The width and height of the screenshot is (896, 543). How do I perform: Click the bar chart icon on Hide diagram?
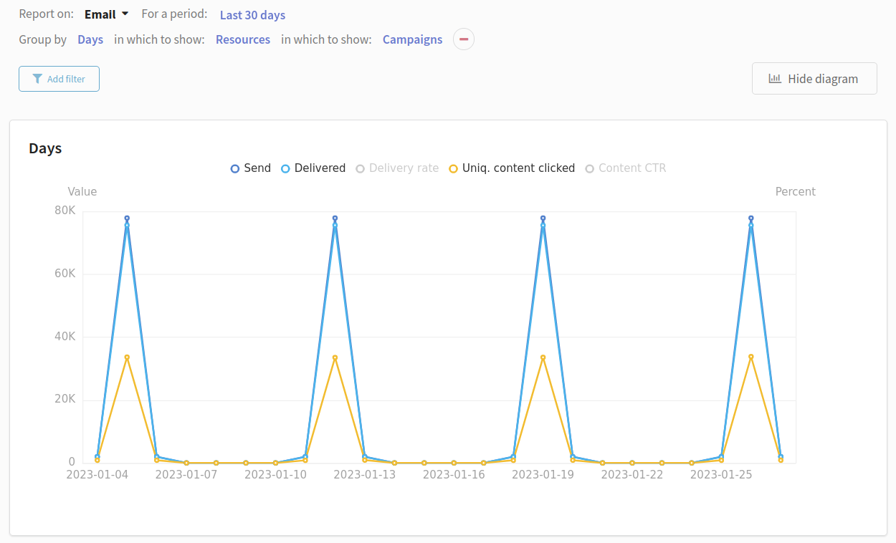[775, 79]
